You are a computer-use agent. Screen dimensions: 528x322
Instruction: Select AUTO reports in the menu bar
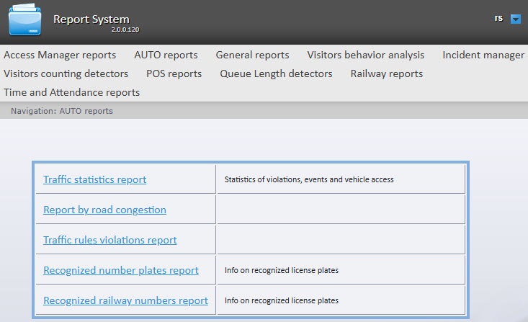click(166, 55)
